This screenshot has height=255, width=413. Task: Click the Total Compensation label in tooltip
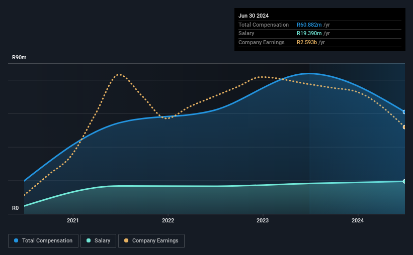tap(264, 25)
